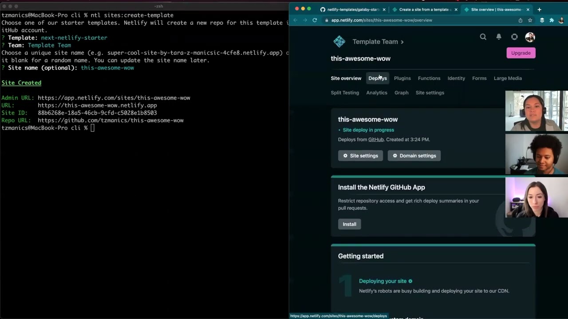Screen dimensions: 568x319
Task: Open the Analytics nav item
Action: (x=377, y=93)
